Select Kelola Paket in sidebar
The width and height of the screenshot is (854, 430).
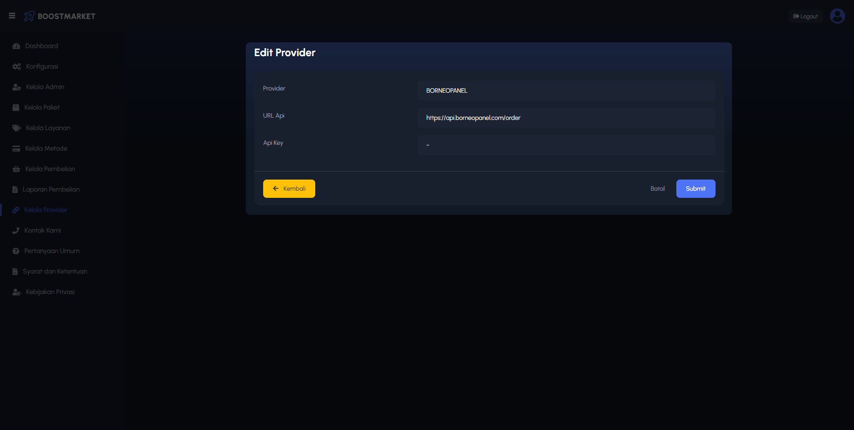42,107
